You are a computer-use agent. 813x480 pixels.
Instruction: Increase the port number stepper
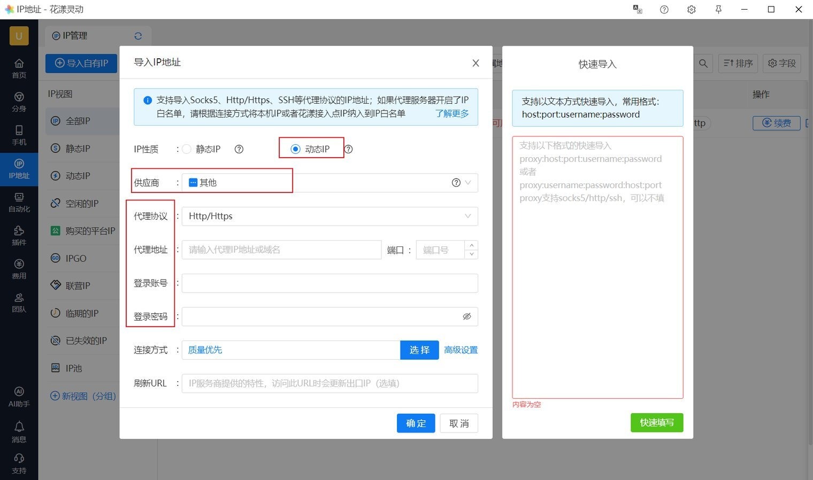pyautogui.click(x=471, y=245)
